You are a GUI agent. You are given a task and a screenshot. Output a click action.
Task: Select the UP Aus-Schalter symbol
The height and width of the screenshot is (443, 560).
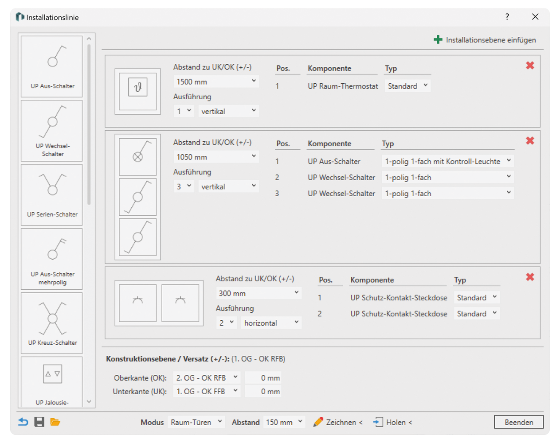[x=52, y=66]
